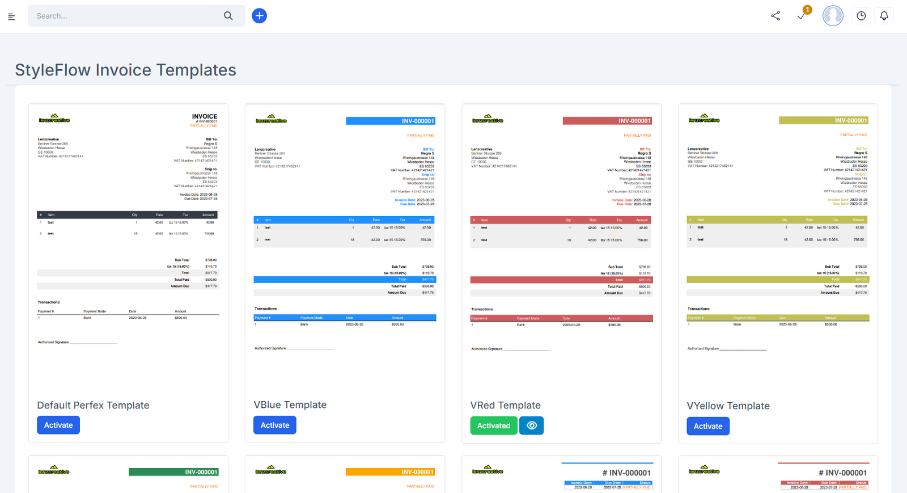Select the Default Perfex Template preview image
The image size is (907, 493).
(x=128, y=238)
